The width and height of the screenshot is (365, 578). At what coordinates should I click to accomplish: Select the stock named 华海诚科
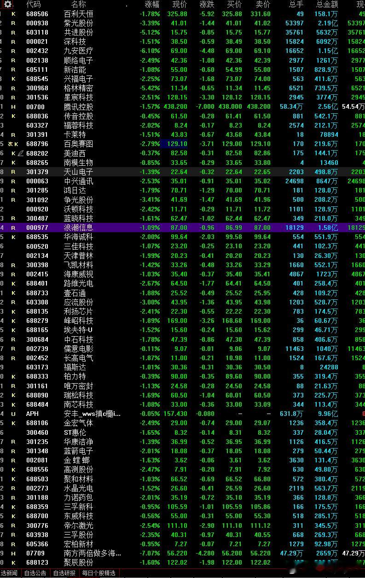[78, 237]
